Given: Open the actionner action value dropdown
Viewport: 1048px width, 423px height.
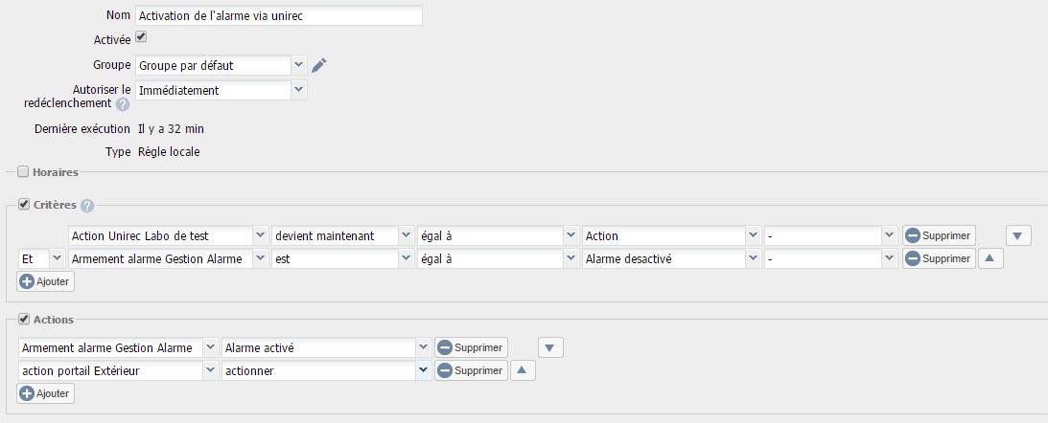Looking at the screenshot, I should [x=326, y=370].
